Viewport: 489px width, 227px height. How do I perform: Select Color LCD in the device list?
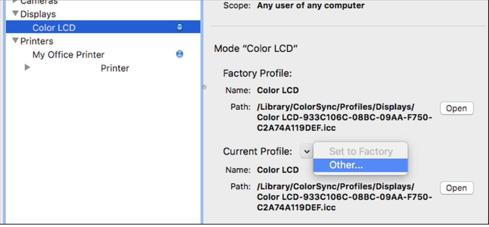coord(54,28)
